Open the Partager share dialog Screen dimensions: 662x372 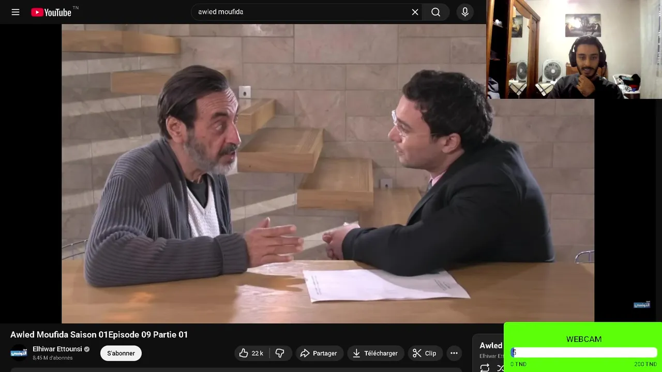click(x=319, y=353)
